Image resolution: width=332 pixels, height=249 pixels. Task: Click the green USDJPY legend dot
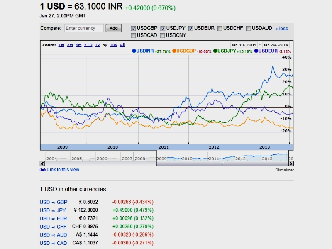pyautogui.click(x=215, y=51)
